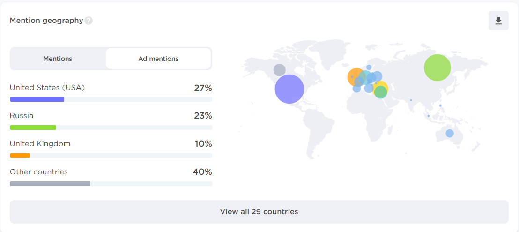Click the orange United Kingdom percentage bar

coord(20,156)
